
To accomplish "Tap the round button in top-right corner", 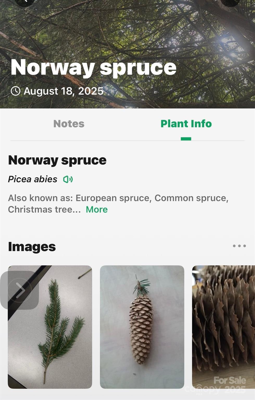I will [x=230, y=2].
